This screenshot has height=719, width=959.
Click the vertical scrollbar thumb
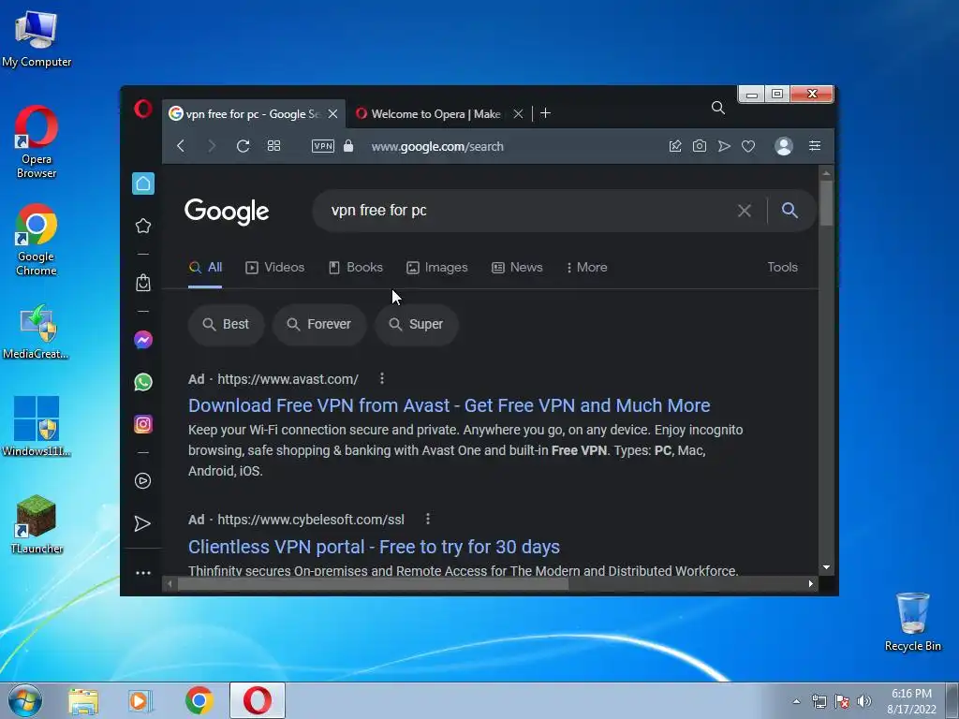[x=826, y=202]
